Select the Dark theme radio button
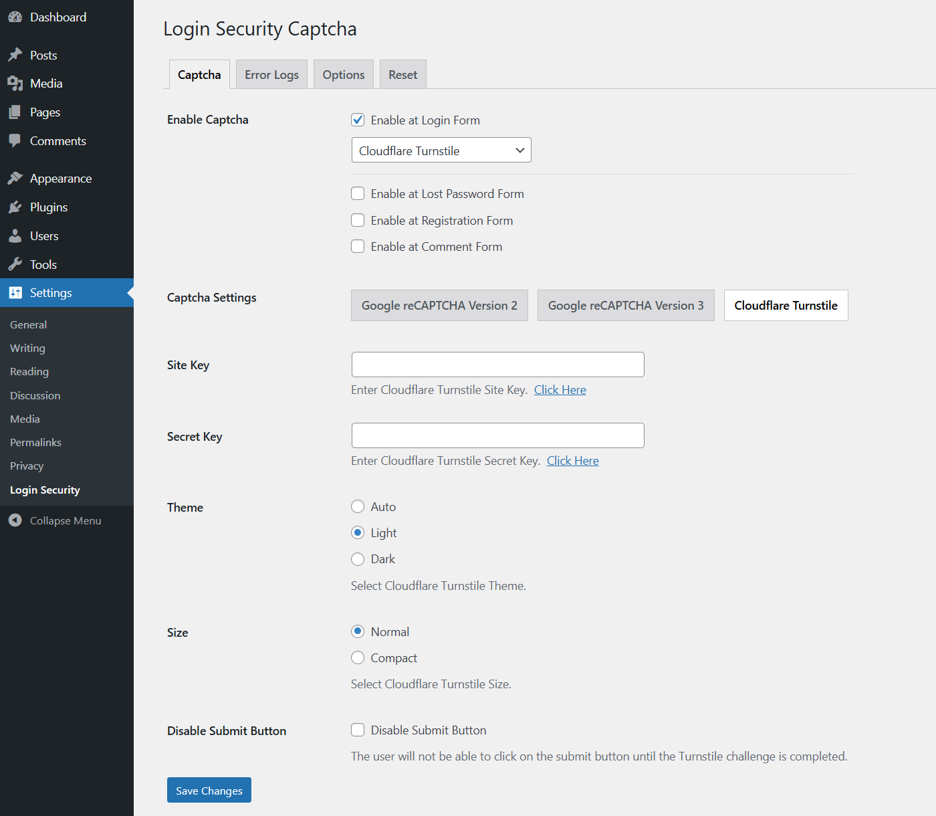The width and height of the screenshot is (936, 816). (358, 558)
